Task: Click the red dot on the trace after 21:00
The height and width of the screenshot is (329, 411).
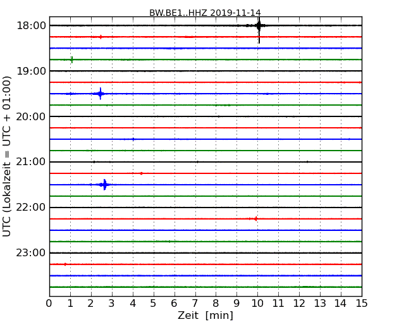Action: (141, 173)
